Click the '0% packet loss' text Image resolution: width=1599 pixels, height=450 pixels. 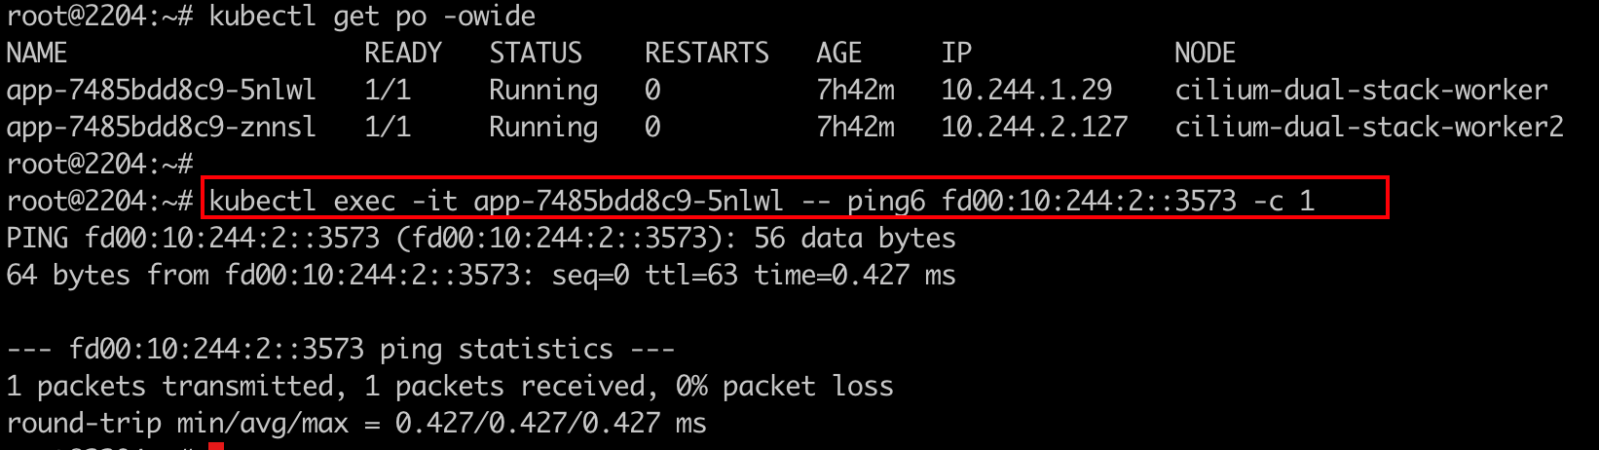[x=784, y=387]
